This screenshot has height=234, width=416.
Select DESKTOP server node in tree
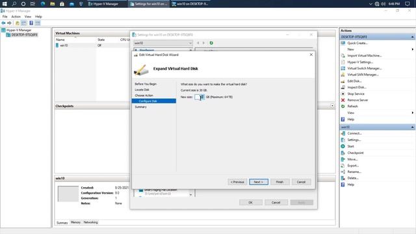pos(21,34)
